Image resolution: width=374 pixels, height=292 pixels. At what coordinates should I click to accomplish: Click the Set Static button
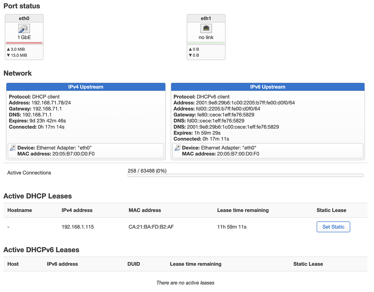[333, 227]
